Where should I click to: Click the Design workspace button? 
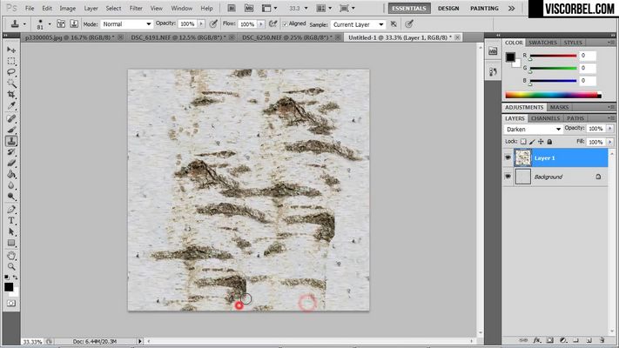(x=448, y=9)
